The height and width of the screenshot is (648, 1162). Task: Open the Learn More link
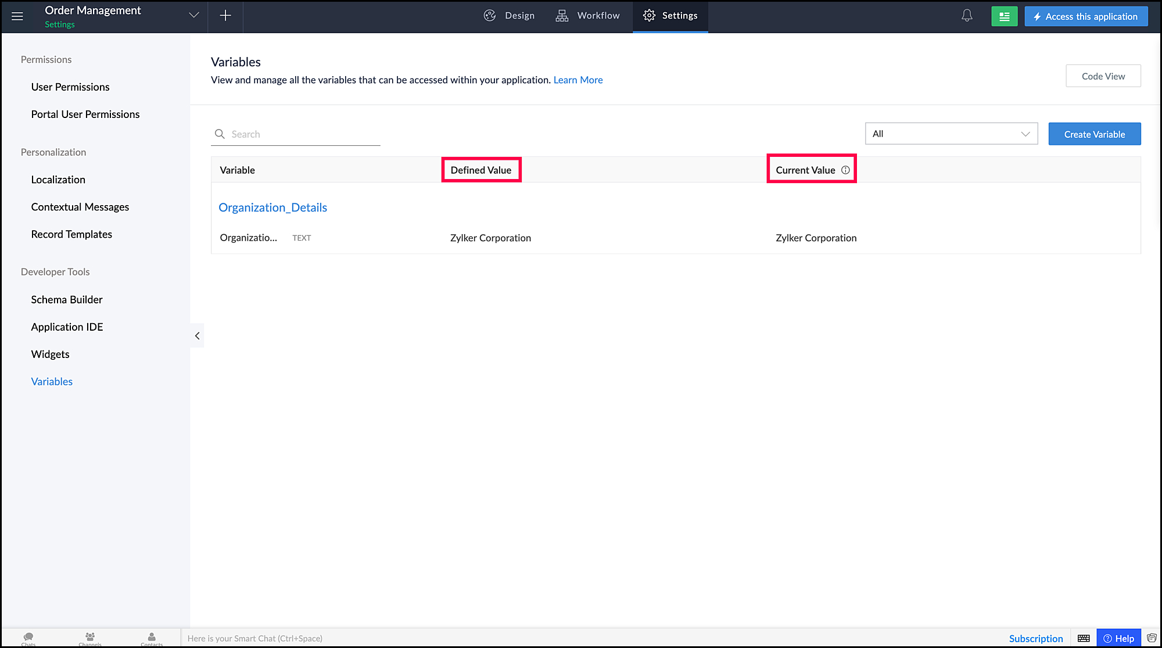click(578, 80)
